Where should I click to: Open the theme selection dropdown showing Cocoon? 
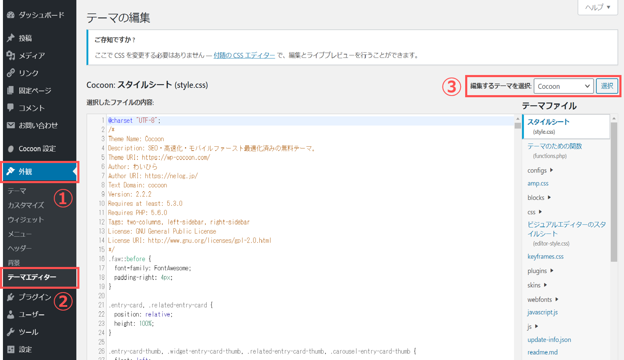[x=563, y=86]
